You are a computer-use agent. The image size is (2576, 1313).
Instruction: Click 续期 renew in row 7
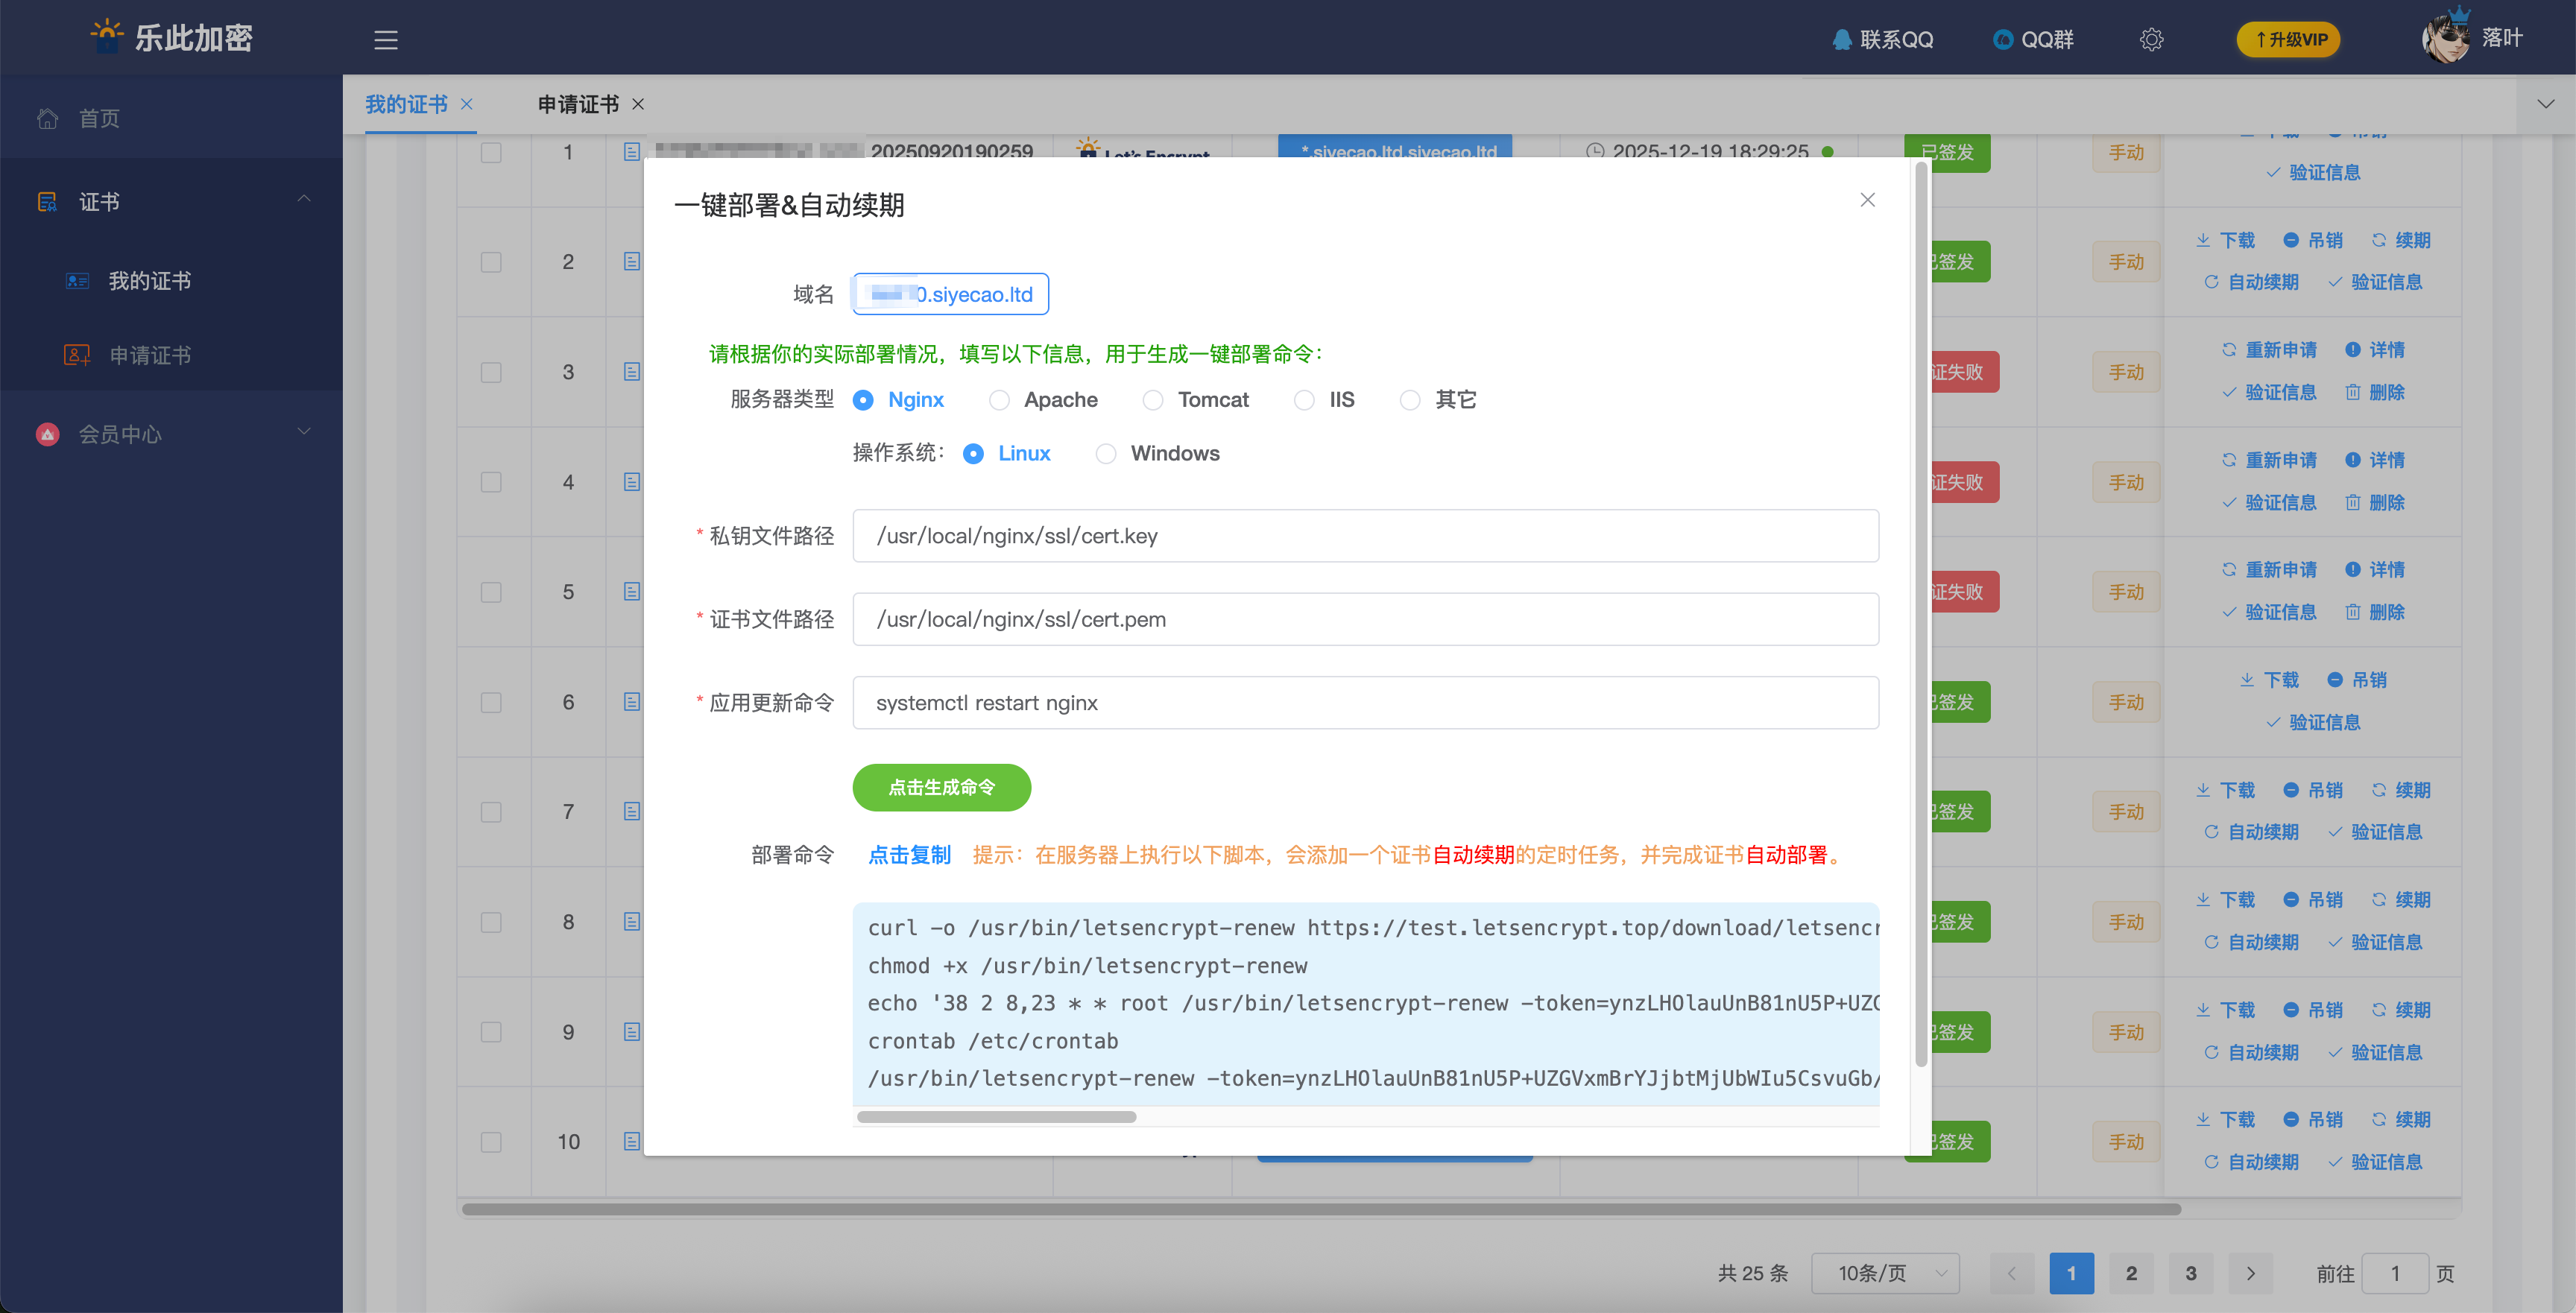click(x=2401, y=790)
